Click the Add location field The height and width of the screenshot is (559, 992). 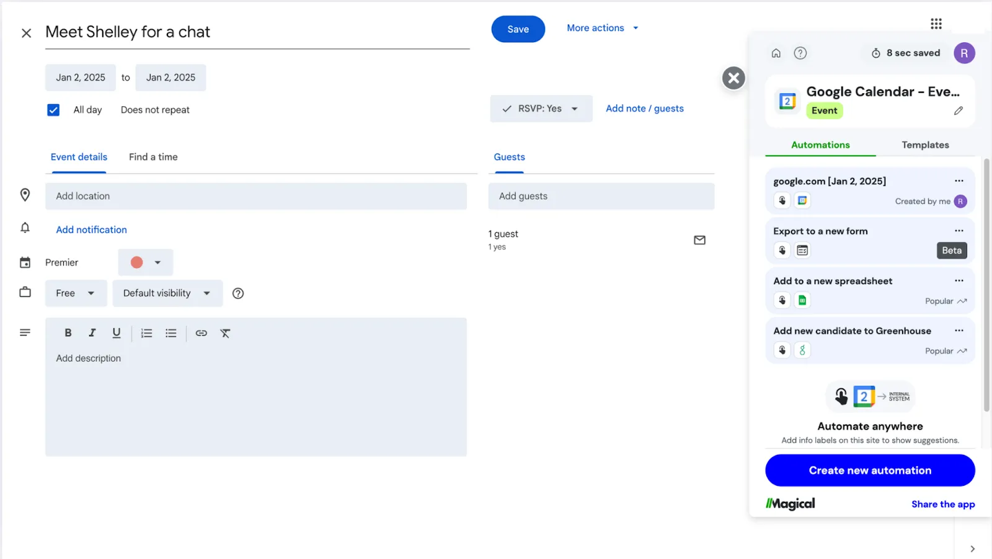(256, 196)
